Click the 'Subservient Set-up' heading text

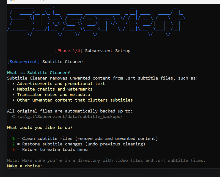[108, 51]
